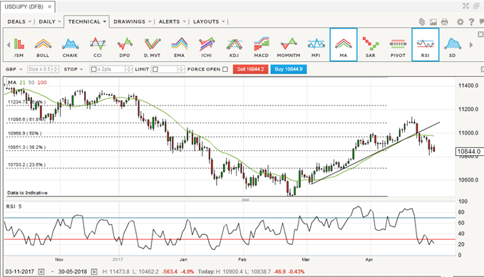Enable the Limit checkbox
The height and width of the screenshot is (277, 484).
pyautogui.click(x=155, y=69)
